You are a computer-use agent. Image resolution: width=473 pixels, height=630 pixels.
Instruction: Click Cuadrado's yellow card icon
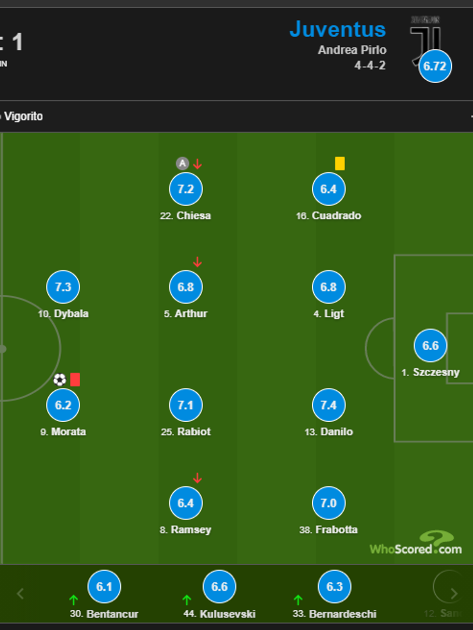(x=340, y=163)
